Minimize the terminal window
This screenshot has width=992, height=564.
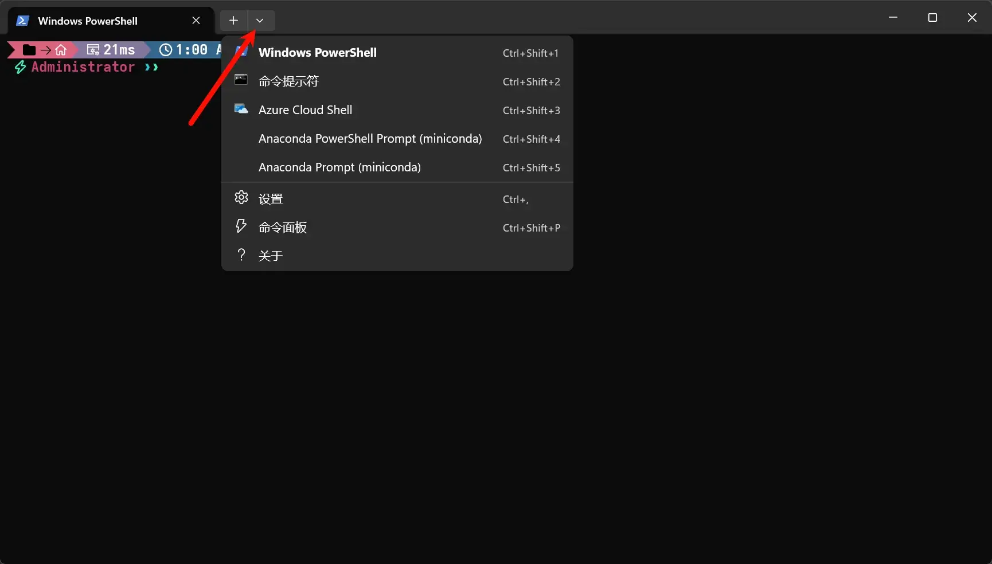[893, 18]
